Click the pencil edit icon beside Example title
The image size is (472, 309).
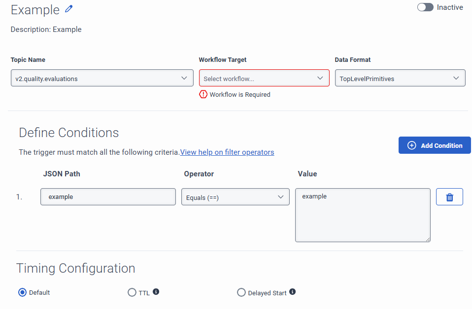pos(69,9)
